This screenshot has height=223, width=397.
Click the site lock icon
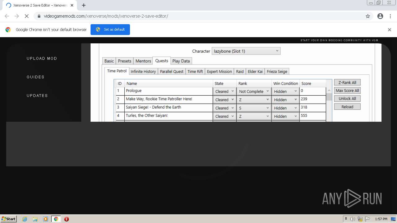[x=39, y=16]
